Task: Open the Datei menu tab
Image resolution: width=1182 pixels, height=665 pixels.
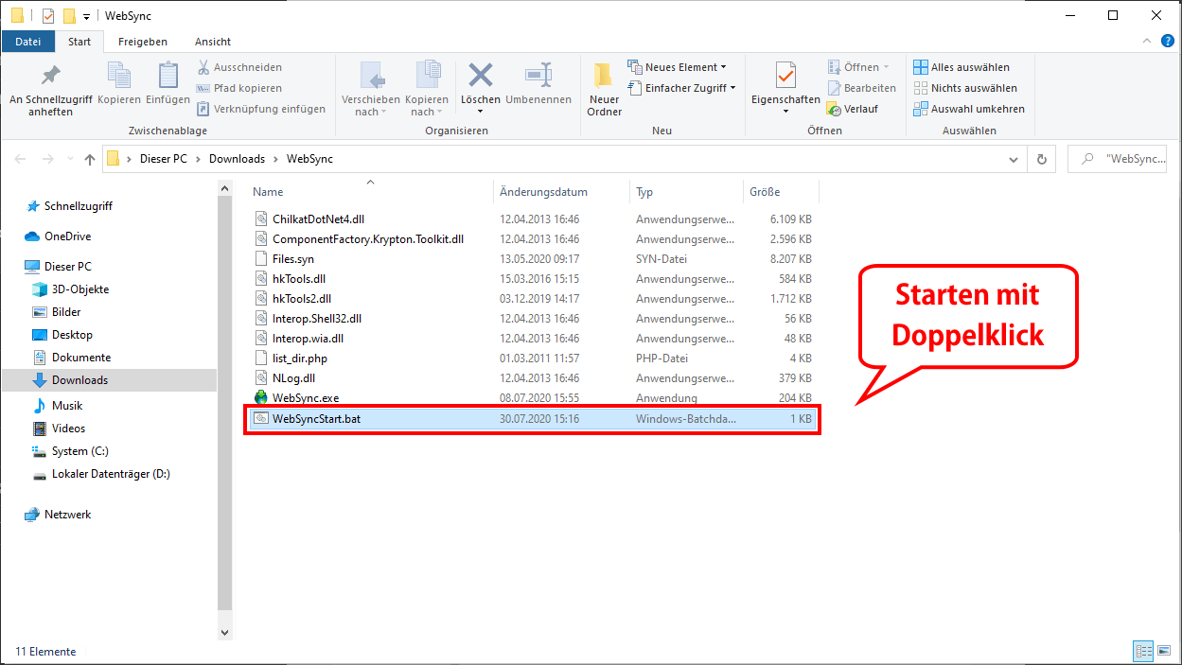Action: tap(28, 42)
